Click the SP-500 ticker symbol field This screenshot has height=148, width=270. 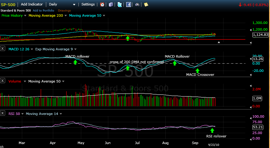[x=9, y=5]
